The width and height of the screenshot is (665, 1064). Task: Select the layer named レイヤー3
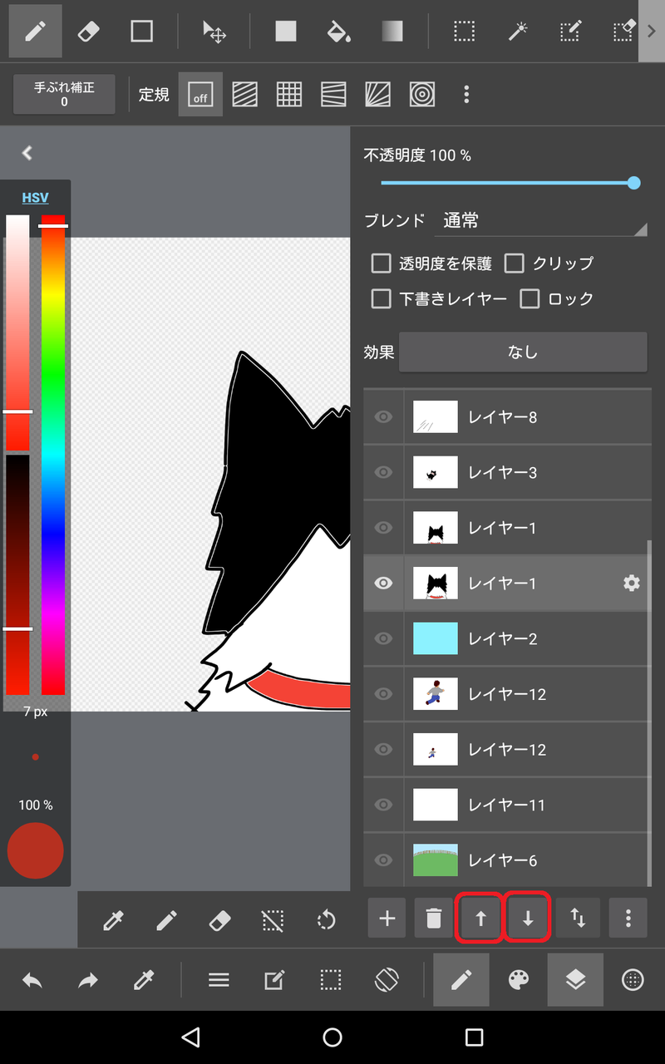(x=502, y=472)
